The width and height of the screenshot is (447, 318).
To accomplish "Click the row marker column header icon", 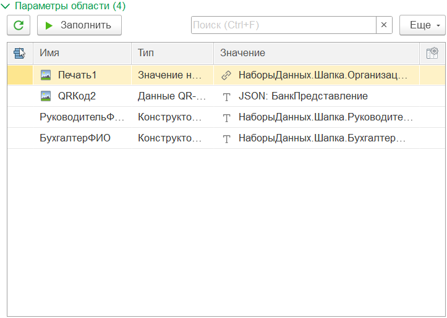I will [19, 53].
